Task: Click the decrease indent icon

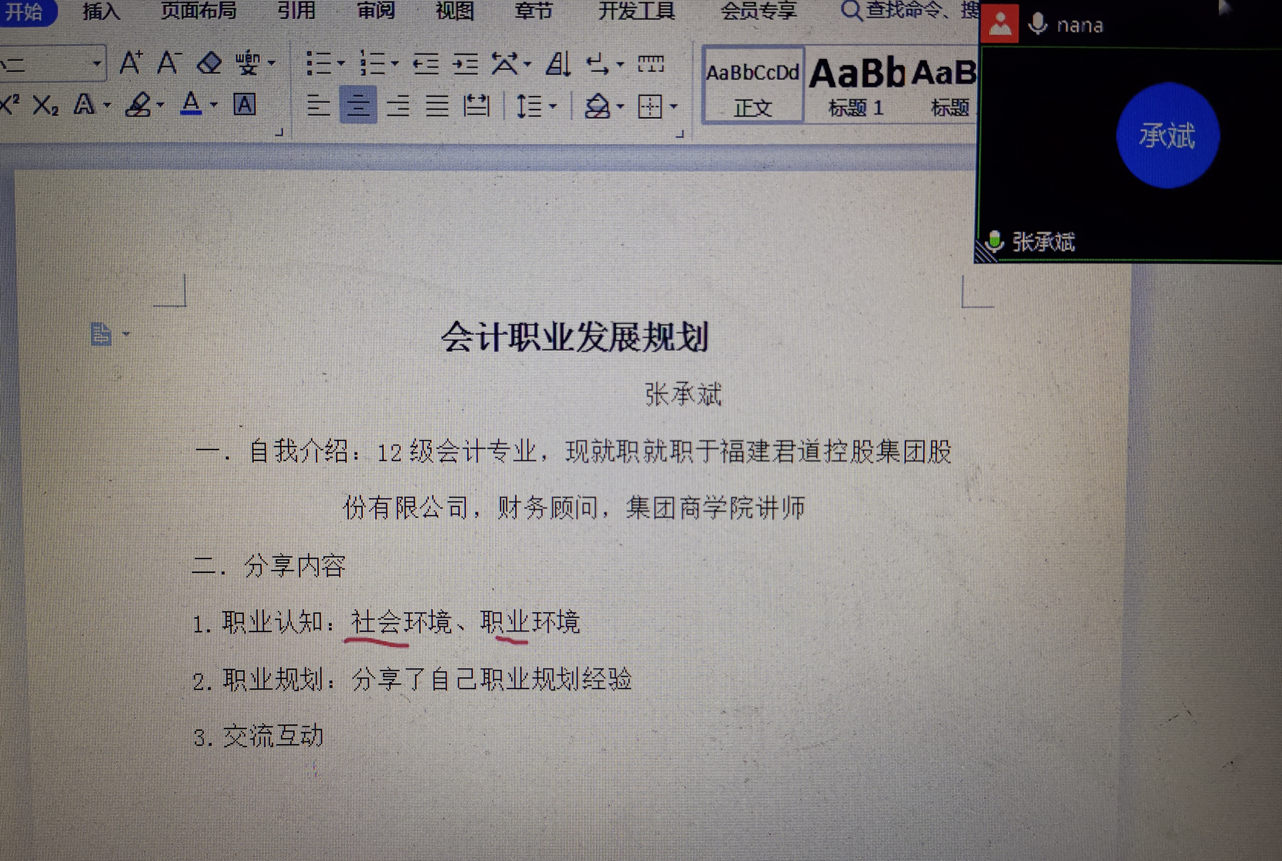Action: click(x=426, y=64)
